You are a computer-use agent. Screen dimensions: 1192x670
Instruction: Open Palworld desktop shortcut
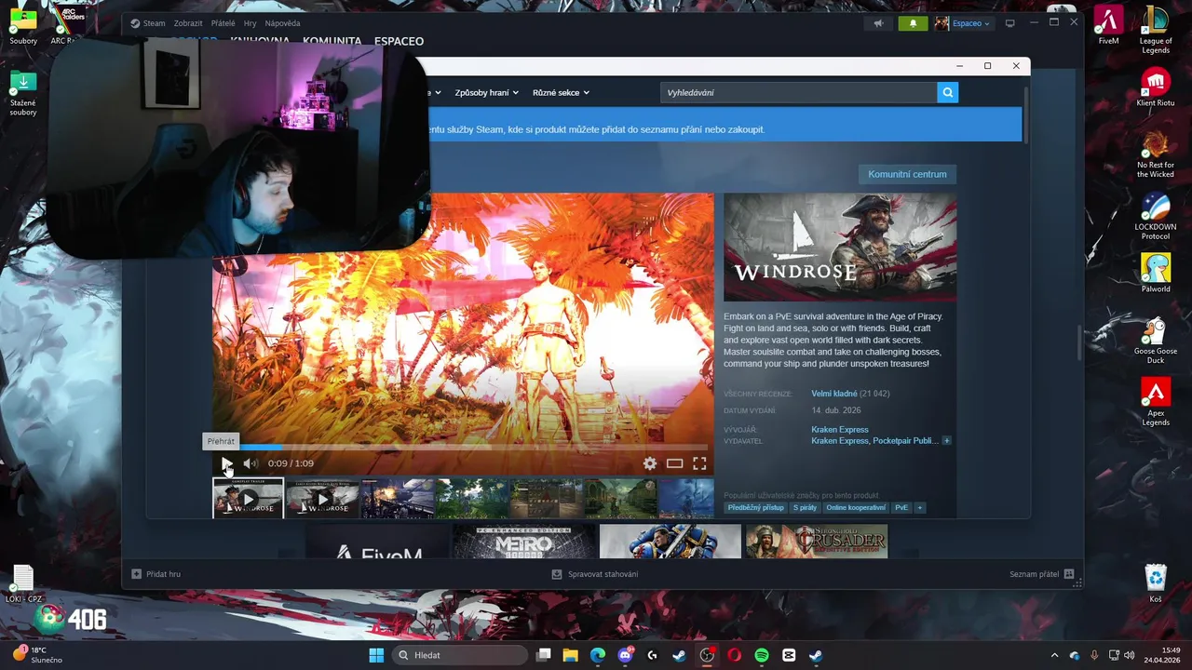tap(1156, 273)
